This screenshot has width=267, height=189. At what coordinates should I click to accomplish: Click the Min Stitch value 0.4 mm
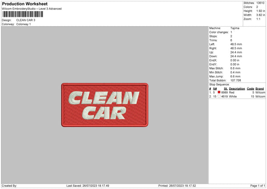coord(235,72)
